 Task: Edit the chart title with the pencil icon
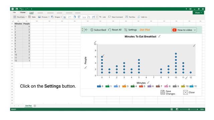159,36
